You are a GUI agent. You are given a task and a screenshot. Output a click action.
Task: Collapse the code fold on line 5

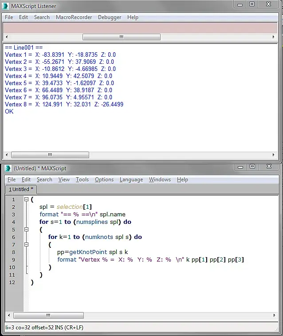[x=26, y=230]
